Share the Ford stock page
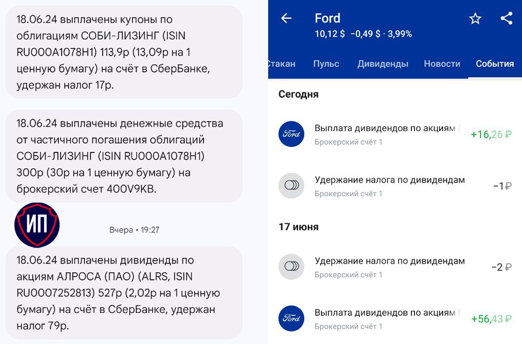 coord(506,19)
